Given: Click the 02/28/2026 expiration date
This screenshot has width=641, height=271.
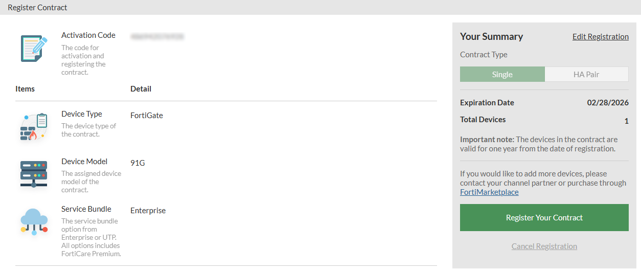Looking at the screenshot, I should pos(608,103).
